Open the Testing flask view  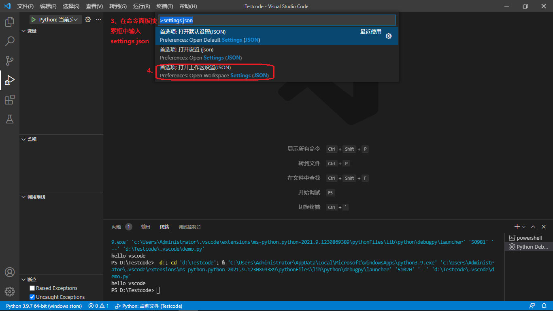(x=10, y=119)
